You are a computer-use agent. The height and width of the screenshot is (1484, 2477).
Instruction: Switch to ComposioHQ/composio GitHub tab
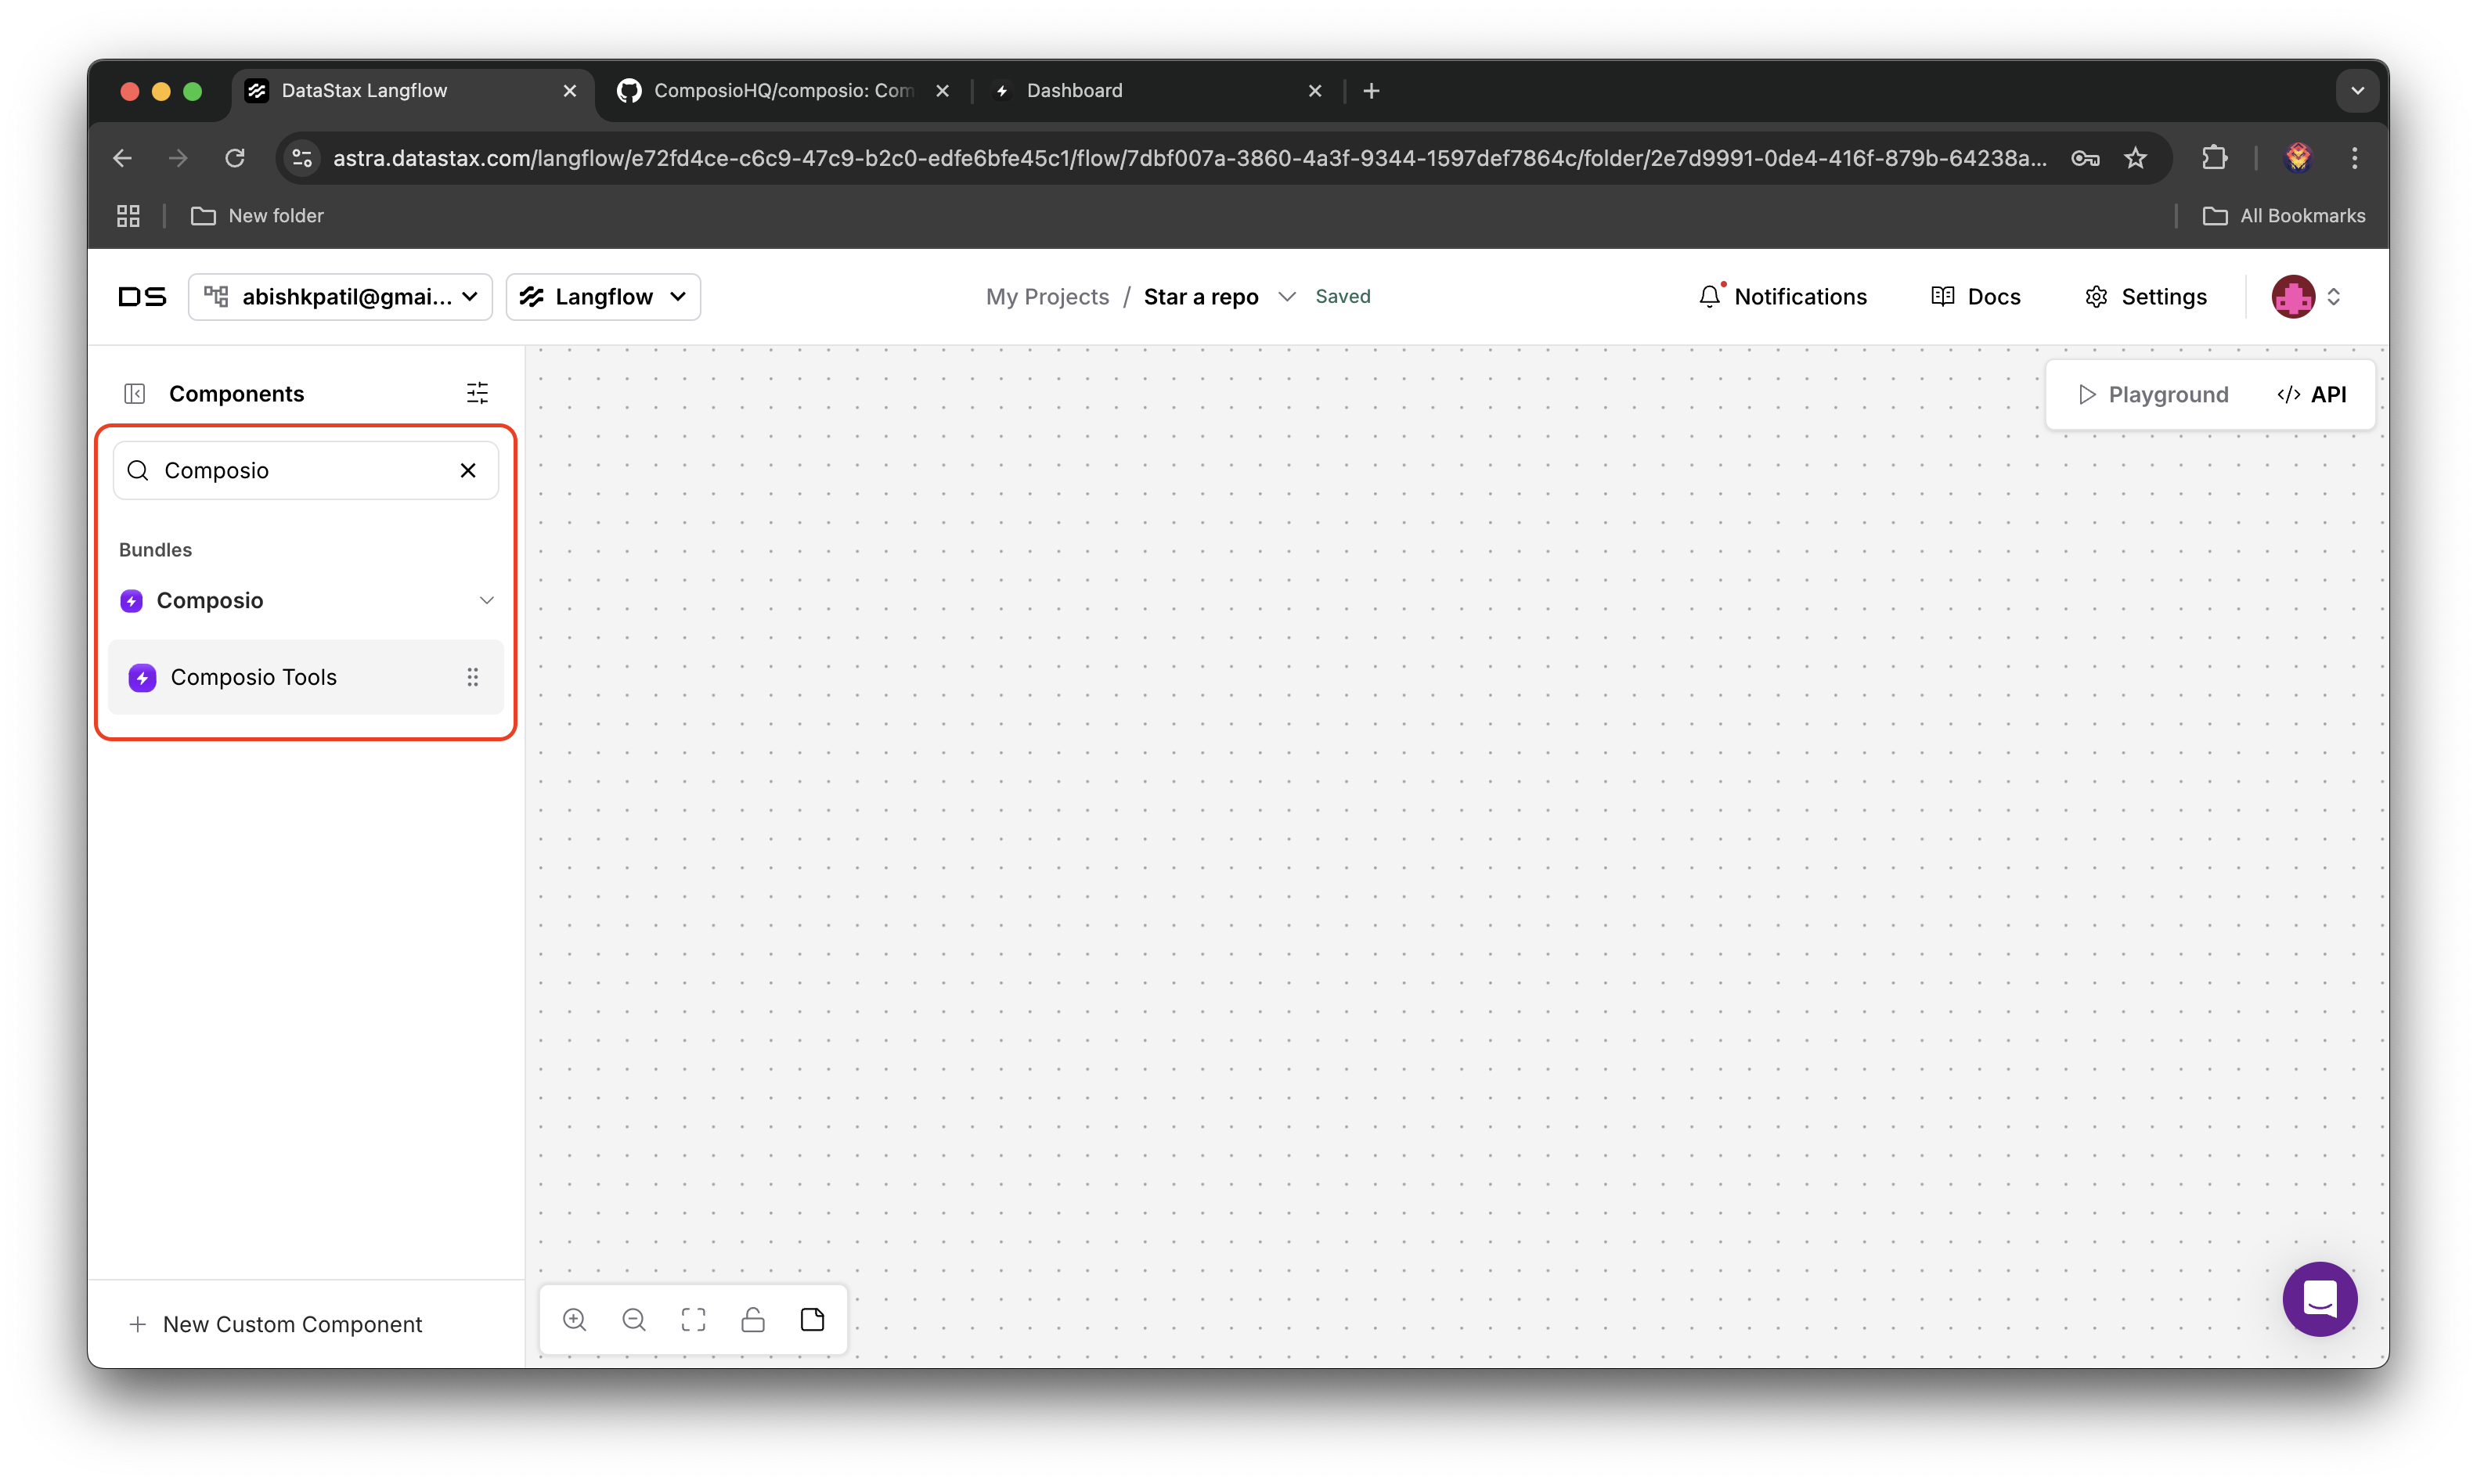point(782,91)
